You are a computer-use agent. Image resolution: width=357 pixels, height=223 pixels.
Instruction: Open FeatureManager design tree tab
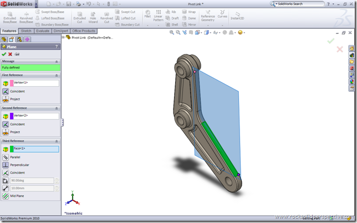pos(4,39)
